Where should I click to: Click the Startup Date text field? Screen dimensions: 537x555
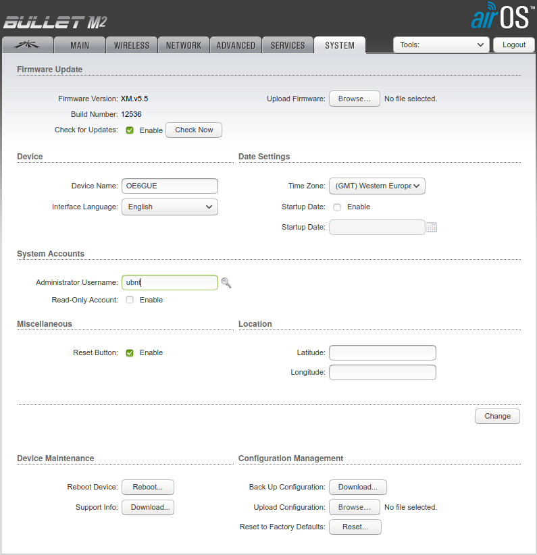tap(377, 228)
